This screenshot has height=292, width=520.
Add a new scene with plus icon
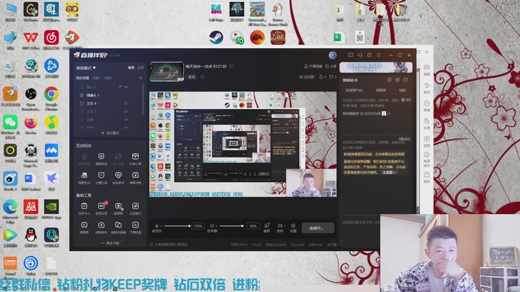(x=140, y=78)
